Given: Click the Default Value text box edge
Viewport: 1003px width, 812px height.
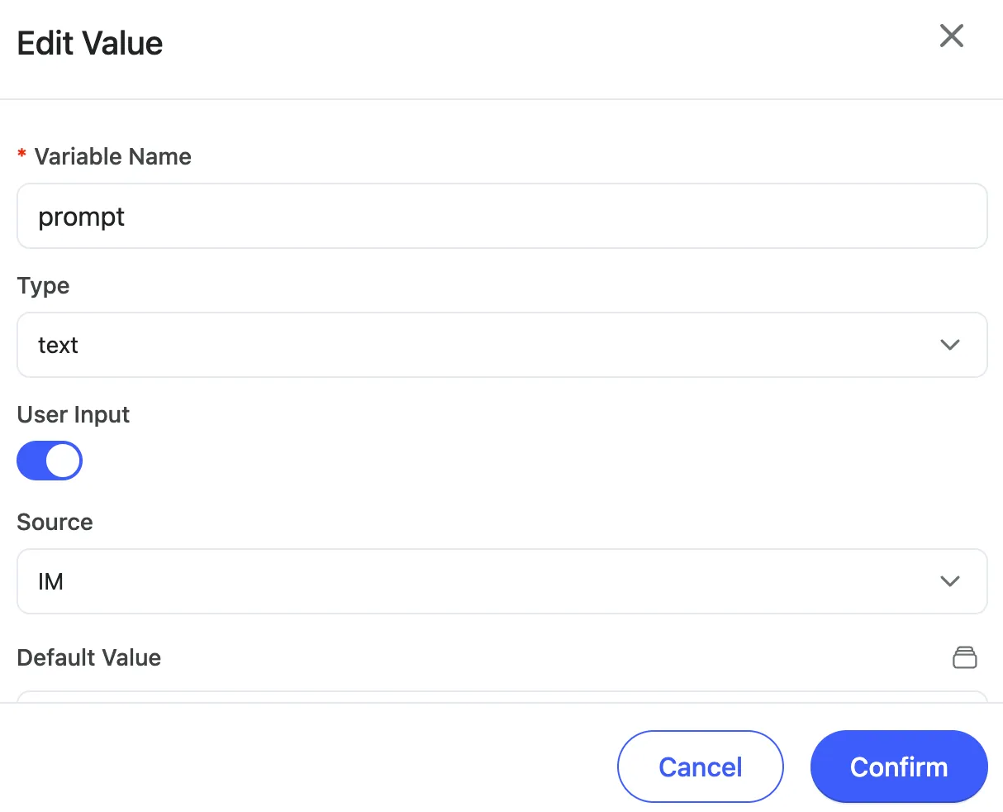Looking at the screenshot, I should (x=501, y=696).
